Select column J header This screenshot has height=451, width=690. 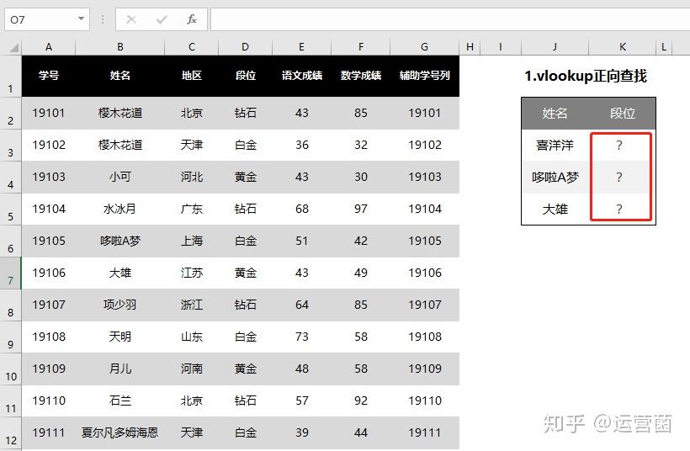tap(555, 47)
